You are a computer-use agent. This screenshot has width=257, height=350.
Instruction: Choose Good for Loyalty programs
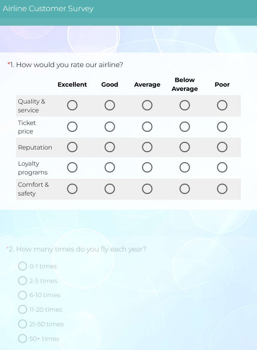tap(110, 168)
